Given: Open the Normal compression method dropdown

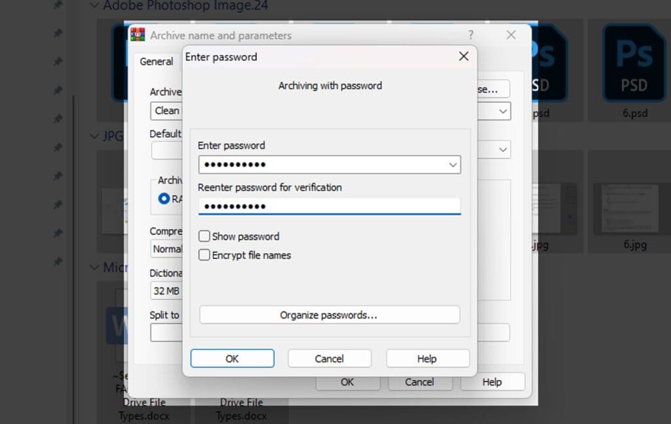Looking at the screenshot, I should point(167,249).
